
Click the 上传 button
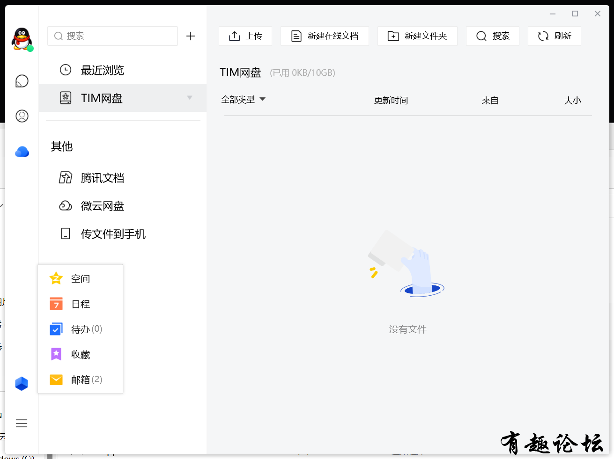(245, 36)
